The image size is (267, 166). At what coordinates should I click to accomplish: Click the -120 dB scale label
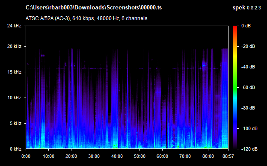pyautogui.click(x=249, y=149)
